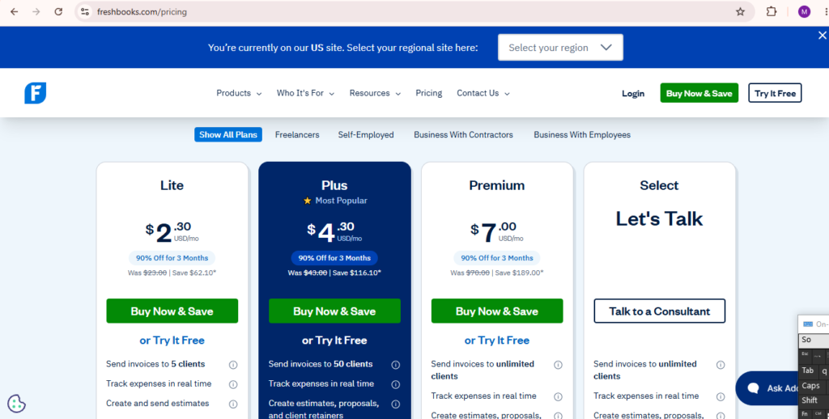The width and height of the screenshot is (829, 419).
Task: Try the Premium plan free
Action: (x=497, y=341)
